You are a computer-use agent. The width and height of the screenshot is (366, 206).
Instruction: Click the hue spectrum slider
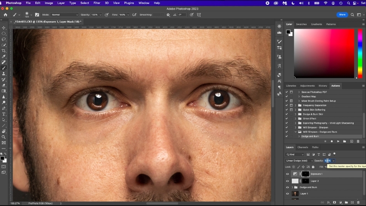(x=360, y=54)
